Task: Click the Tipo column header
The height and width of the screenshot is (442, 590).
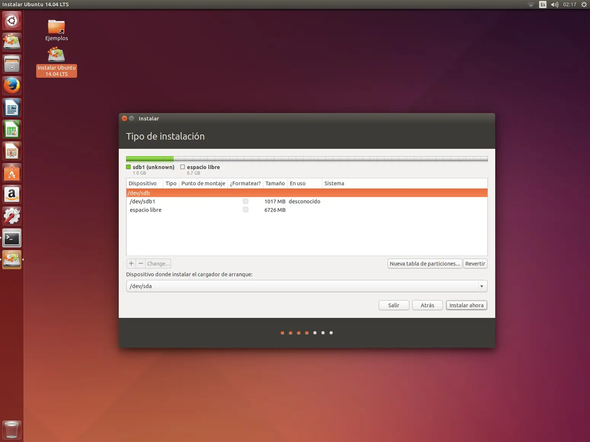Action: coord(171,183)
